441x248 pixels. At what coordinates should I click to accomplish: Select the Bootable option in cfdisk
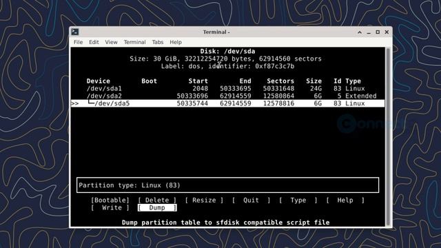click(x=110, y=200)
